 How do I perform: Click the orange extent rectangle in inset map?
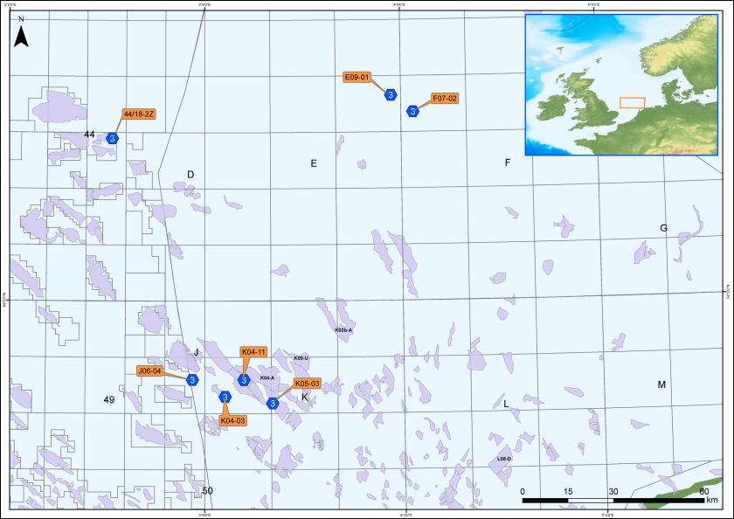[x=632, y=102]
